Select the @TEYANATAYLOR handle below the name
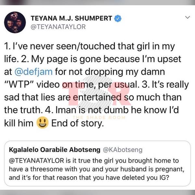Viewport: 195px width, 195px height. [58, 27]
